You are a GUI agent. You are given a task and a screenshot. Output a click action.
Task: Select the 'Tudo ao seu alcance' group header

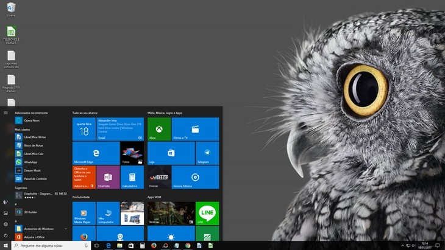pos(85,113)
